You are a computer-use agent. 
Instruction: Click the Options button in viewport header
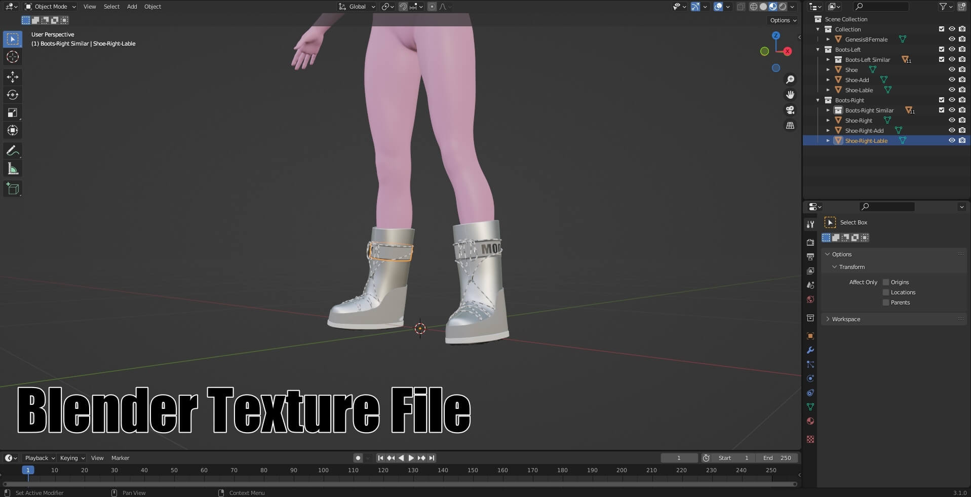tap(783, 20)
